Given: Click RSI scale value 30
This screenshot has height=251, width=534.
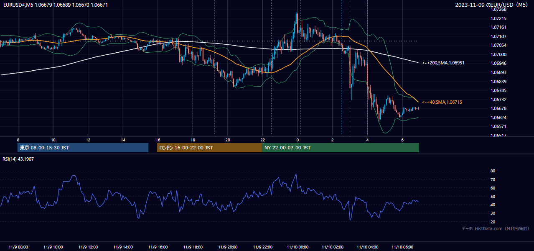Looking at the screenshot, I should tap(493, 213).
